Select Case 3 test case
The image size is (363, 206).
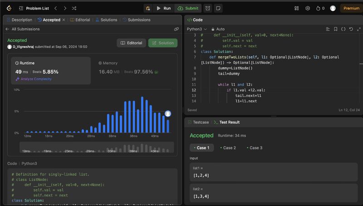(254, 148)
